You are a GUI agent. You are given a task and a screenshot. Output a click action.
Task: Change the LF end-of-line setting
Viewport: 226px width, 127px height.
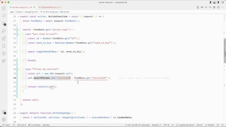(173, 125)
